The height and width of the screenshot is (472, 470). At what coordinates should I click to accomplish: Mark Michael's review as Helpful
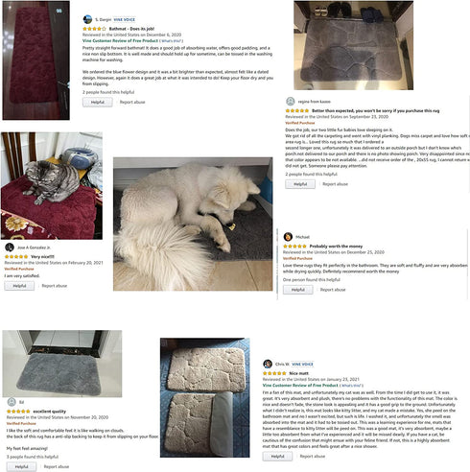click(298, 290)
